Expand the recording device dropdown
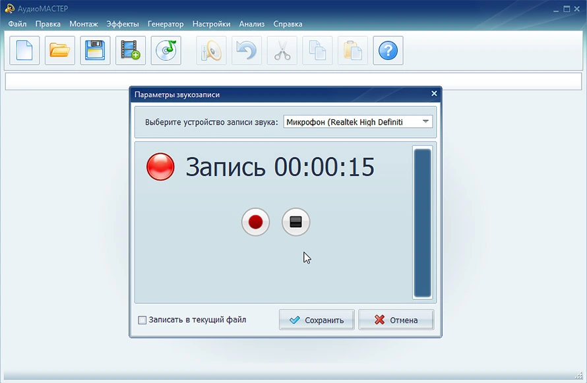This screenshot has width=587, height=383. (x=426, y=122)
